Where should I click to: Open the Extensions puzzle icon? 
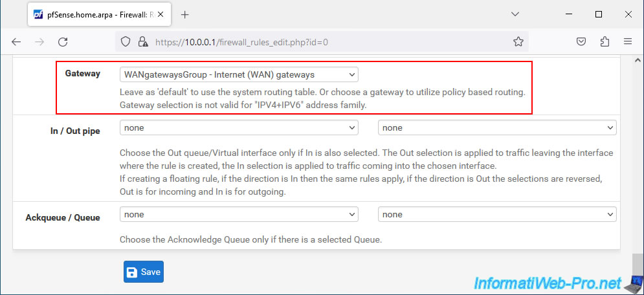pyautogui.click(x=605, y=41)
